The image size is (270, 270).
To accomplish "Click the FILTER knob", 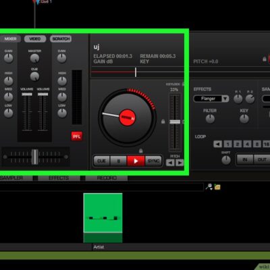I will point(210,119).
